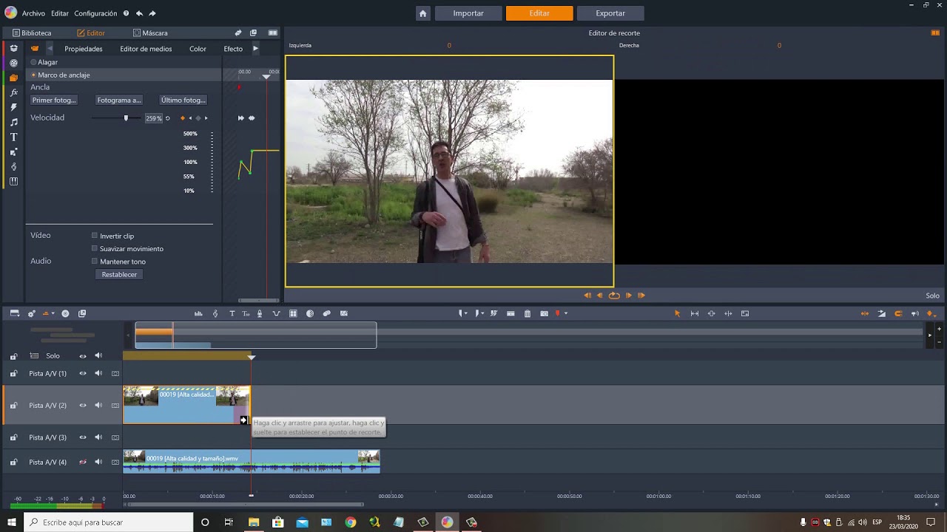Click the reset speed circular arrow icon
Viewport: 947px width, 532px height.
(x=167, y=118)
